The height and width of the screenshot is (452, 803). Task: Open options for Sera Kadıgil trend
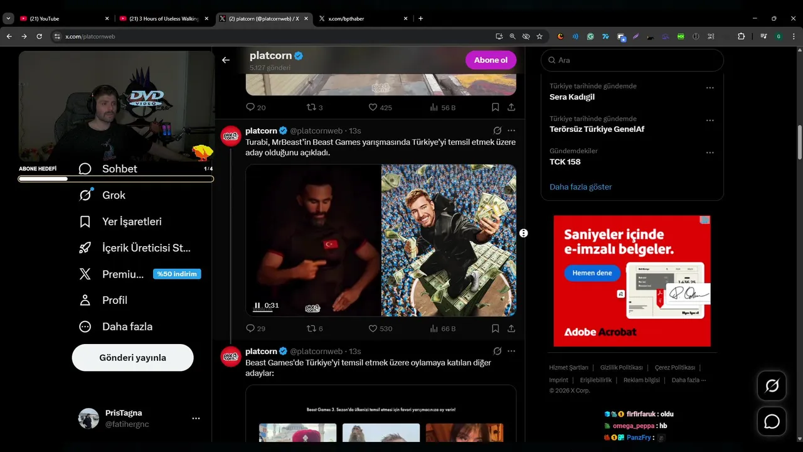[710, 88]
